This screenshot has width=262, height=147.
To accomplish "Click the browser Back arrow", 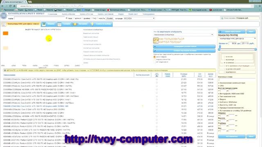I will 2,6.
